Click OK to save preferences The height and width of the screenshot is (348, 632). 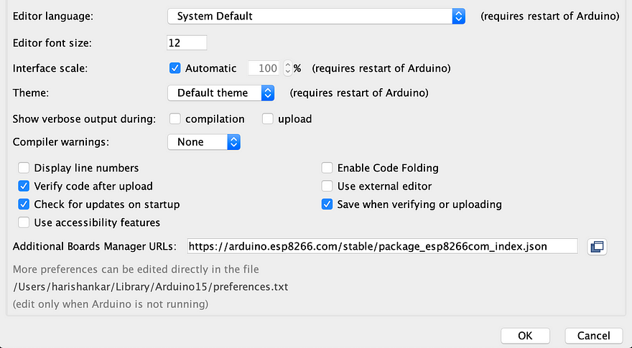point(525,336)
